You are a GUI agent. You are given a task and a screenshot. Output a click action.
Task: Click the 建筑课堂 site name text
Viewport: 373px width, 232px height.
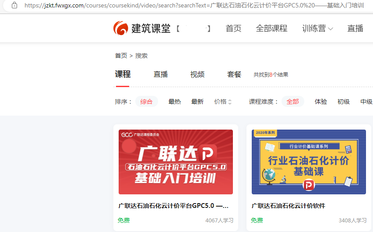point(151,28)
